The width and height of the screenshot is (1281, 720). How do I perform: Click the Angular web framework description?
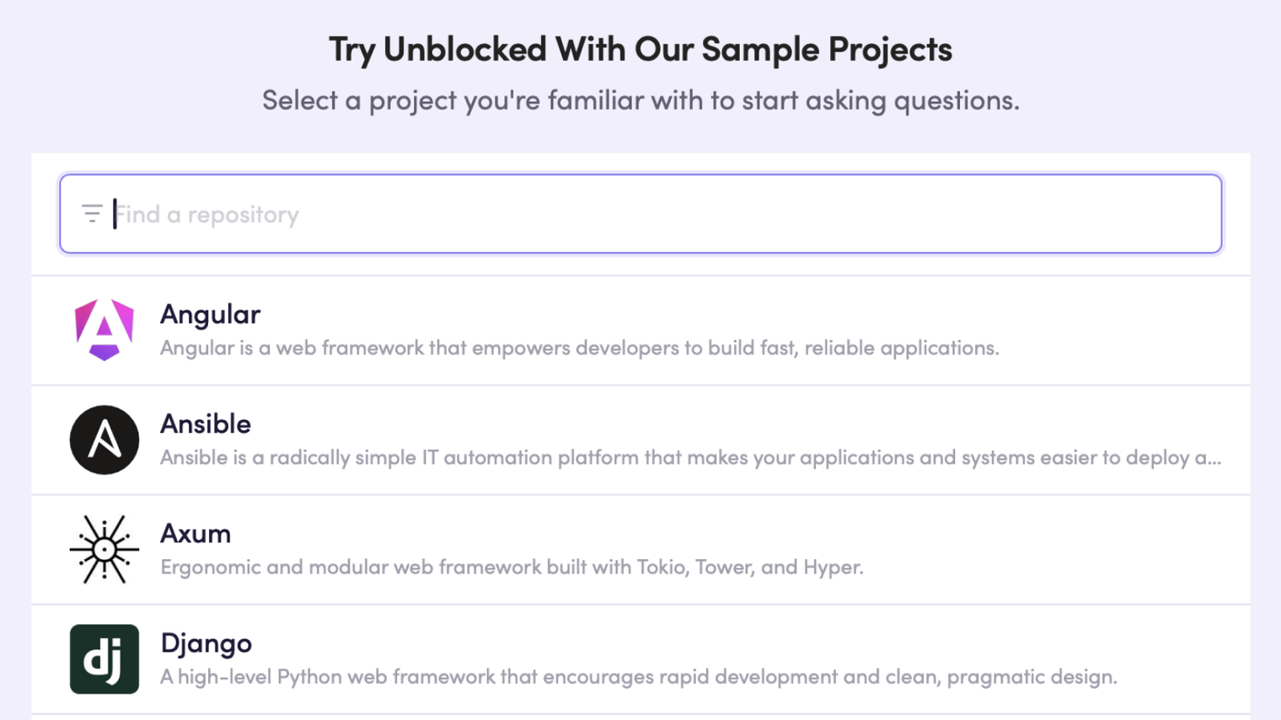(x=579, y=348)
